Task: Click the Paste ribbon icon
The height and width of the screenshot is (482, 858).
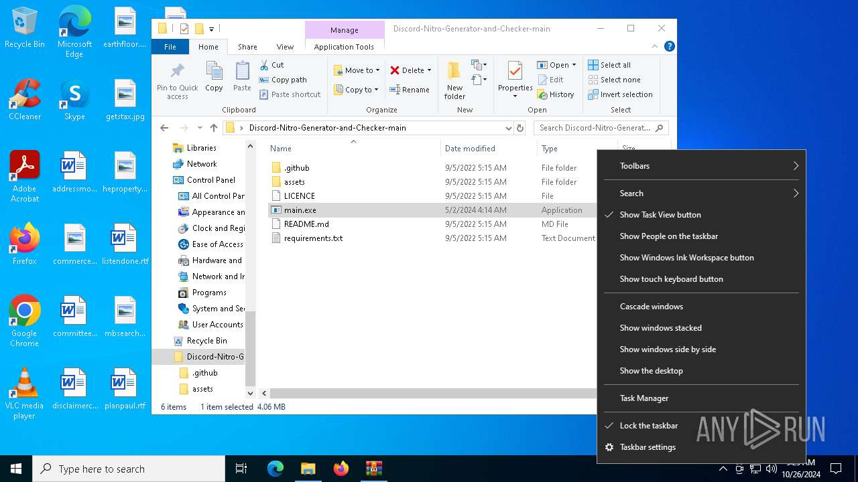Action: click(x=242, y=76)
